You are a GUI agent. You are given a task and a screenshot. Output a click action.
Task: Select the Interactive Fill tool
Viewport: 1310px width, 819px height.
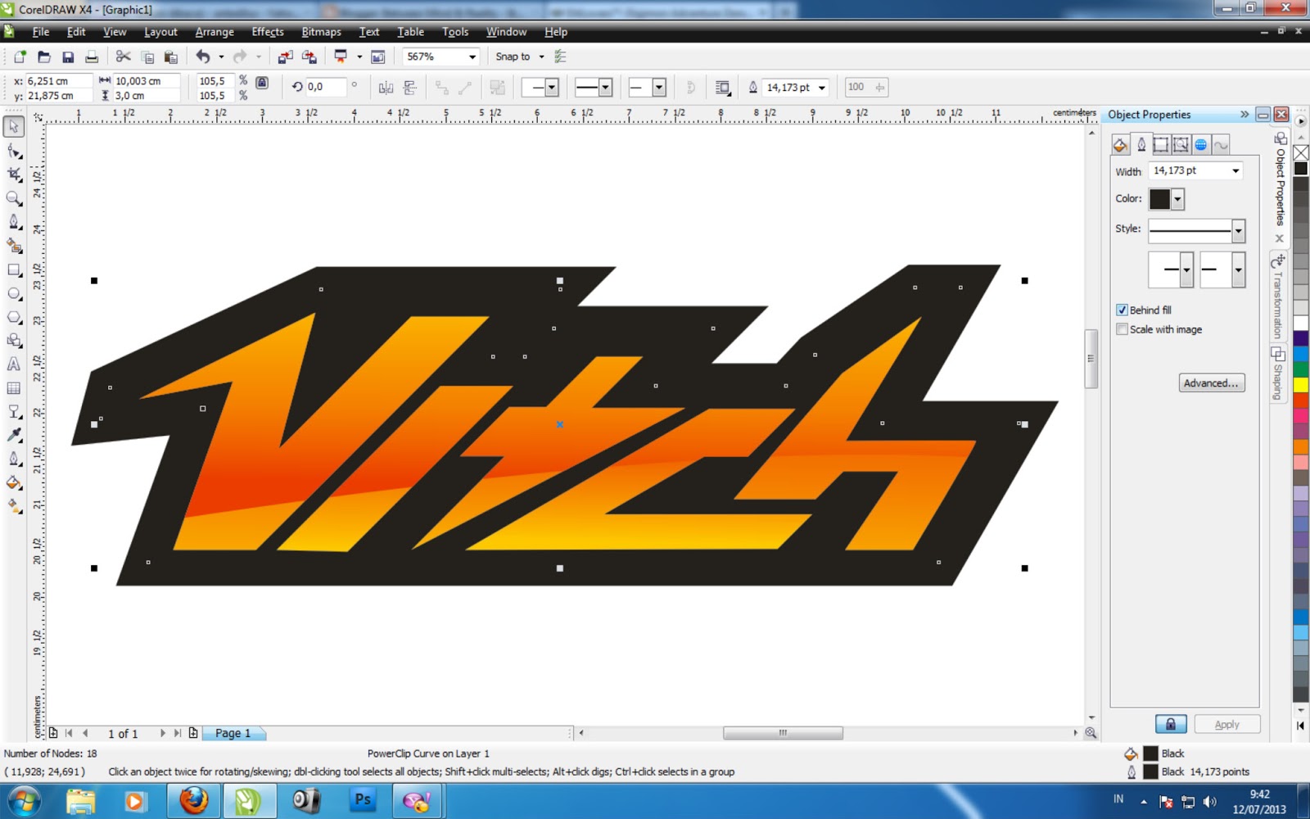(14, 507)
